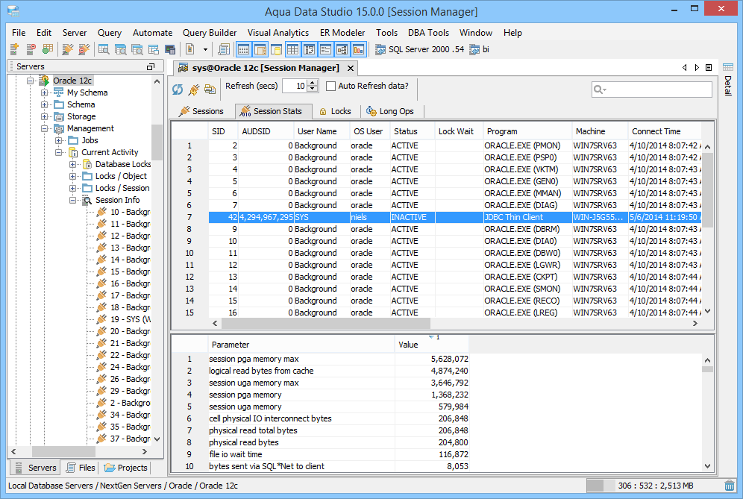Click the previous tab arrow icon
Screen dimensions: 743x499
[684, 68]
